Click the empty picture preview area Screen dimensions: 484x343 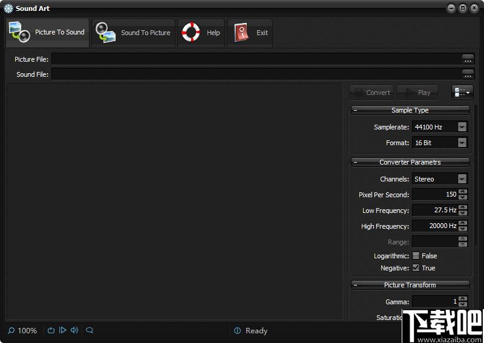174,201
